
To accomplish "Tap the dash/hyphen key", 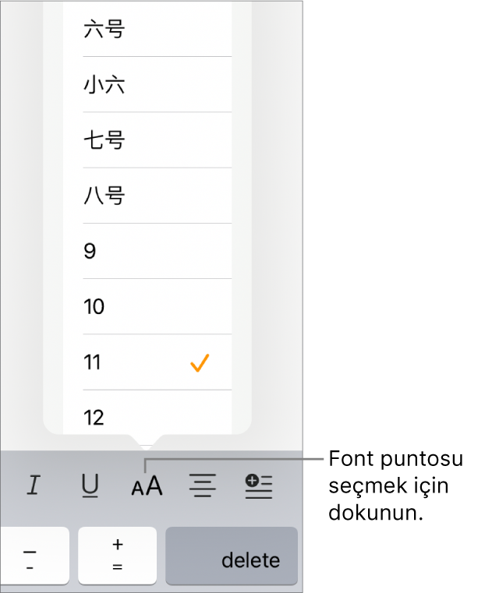I will (x=34, y=556).
